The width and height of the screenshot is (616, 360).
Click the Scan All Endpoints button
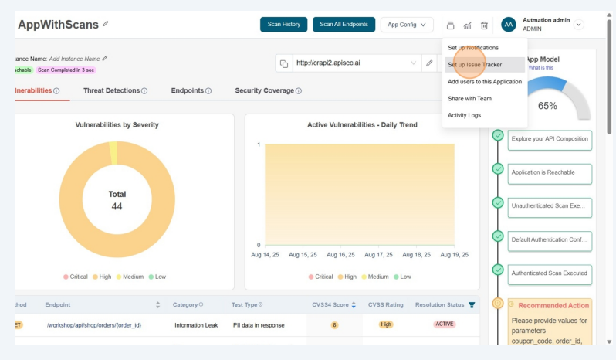pyautogui.click(x=344, y=25)
